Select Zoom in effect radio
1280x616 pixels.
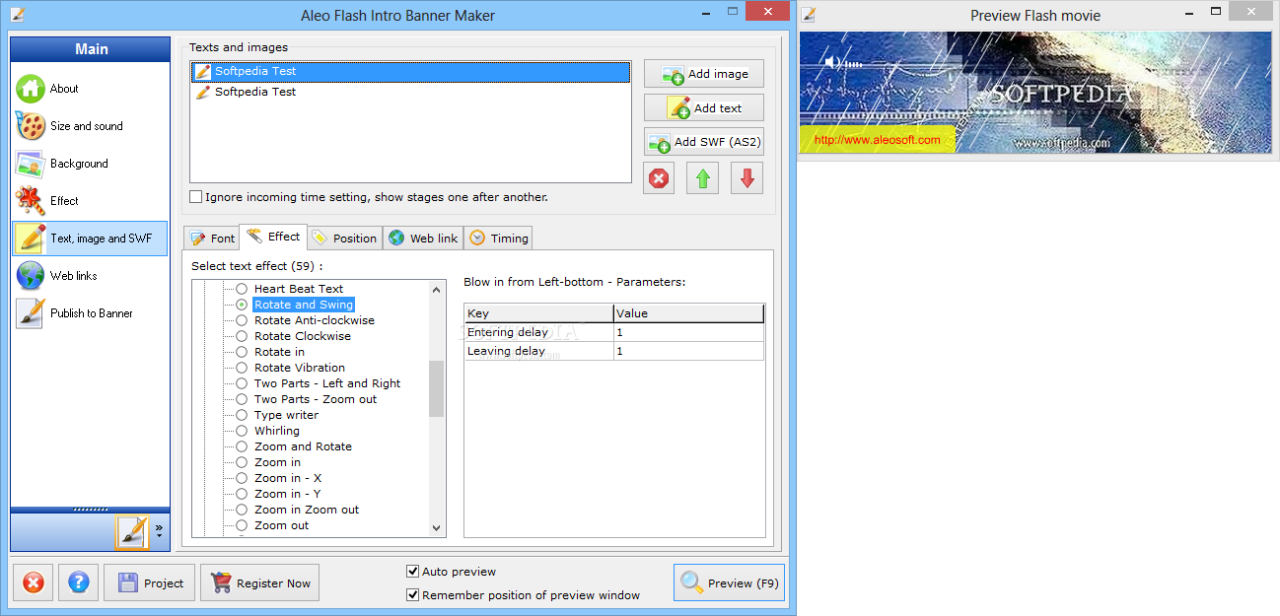242,462
